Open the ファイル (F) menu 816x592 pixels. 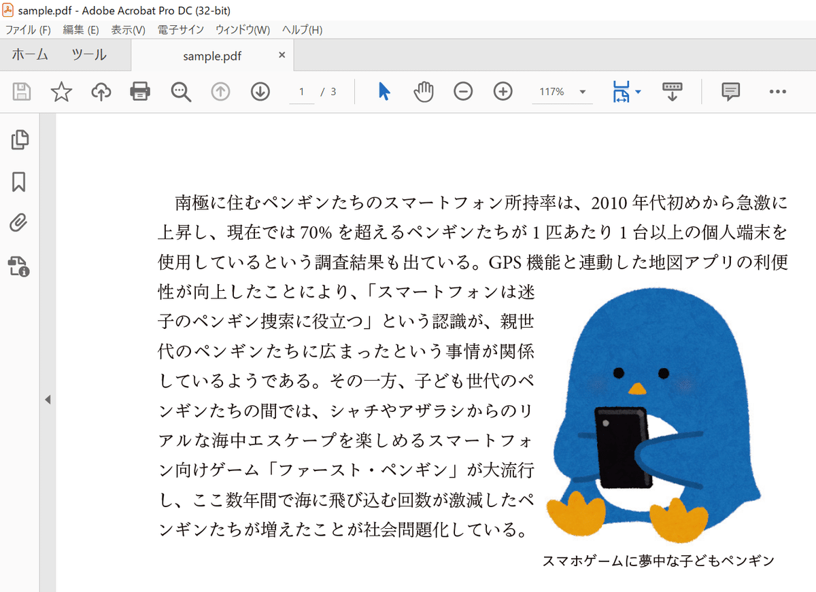(x=28, y=30)
